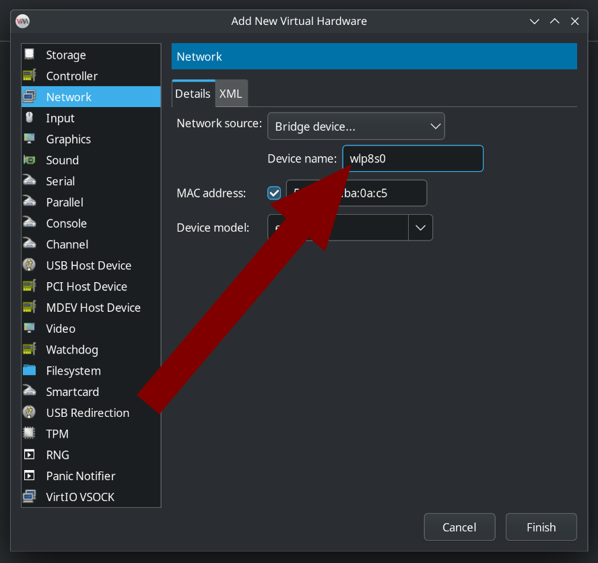
Task: Open the Filesystem entry
Action: pyautogui.click(x=91, y=370)
